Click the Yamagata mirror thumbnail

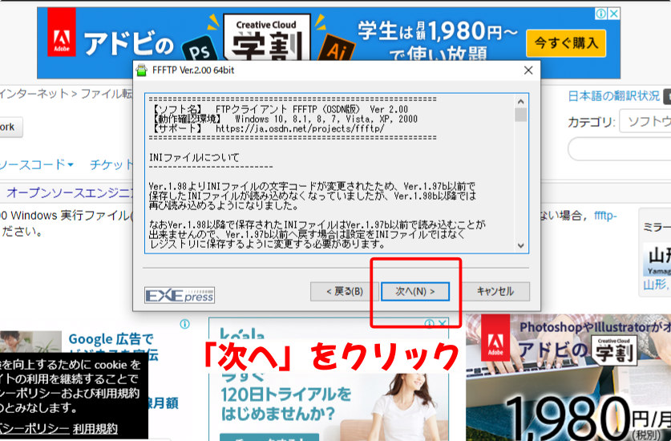[657, 260]
